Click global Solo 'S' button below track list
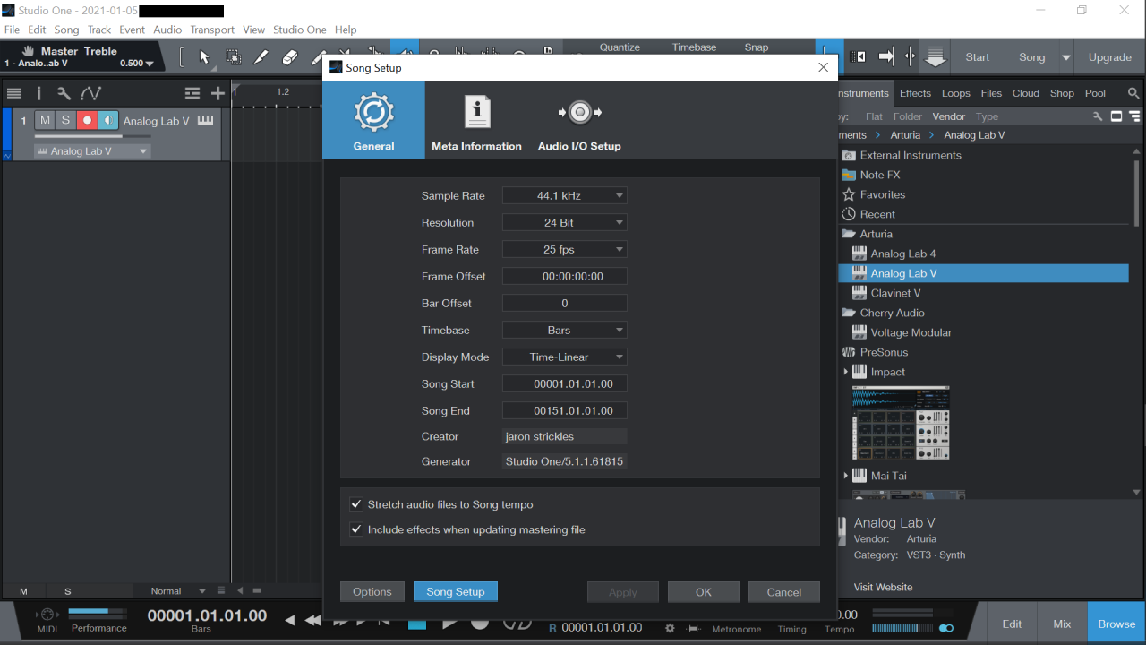This screenshot has width=1146, height=645. [x=68, y=591]
